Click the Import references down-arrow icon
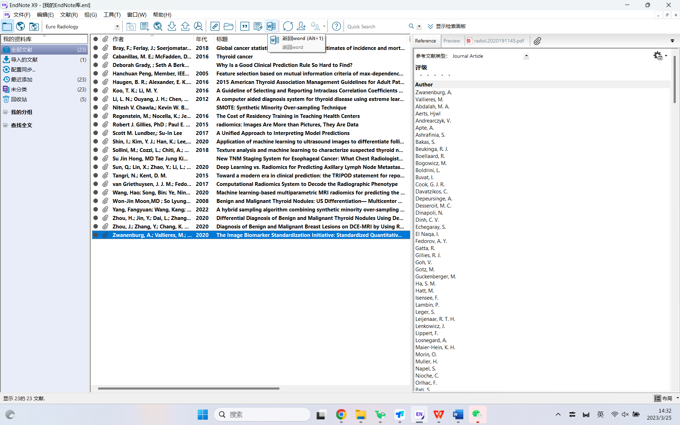 coord(172,26)
